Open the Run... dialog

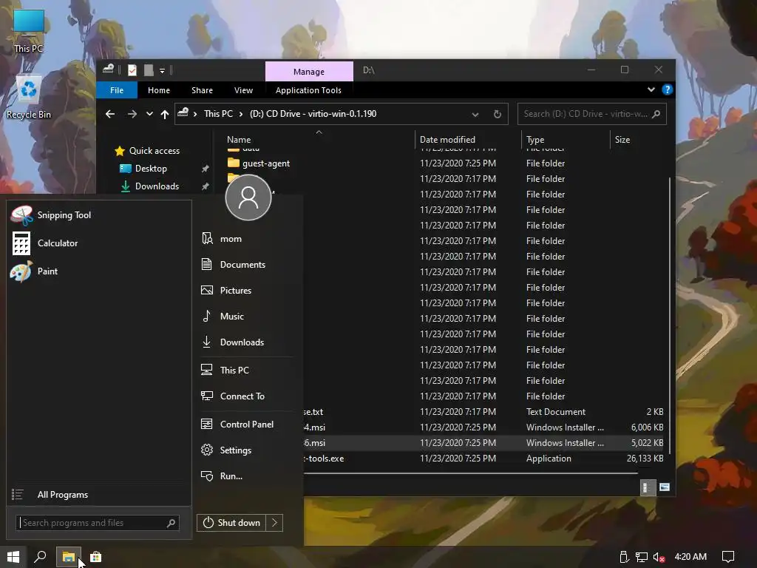[247, 476]
